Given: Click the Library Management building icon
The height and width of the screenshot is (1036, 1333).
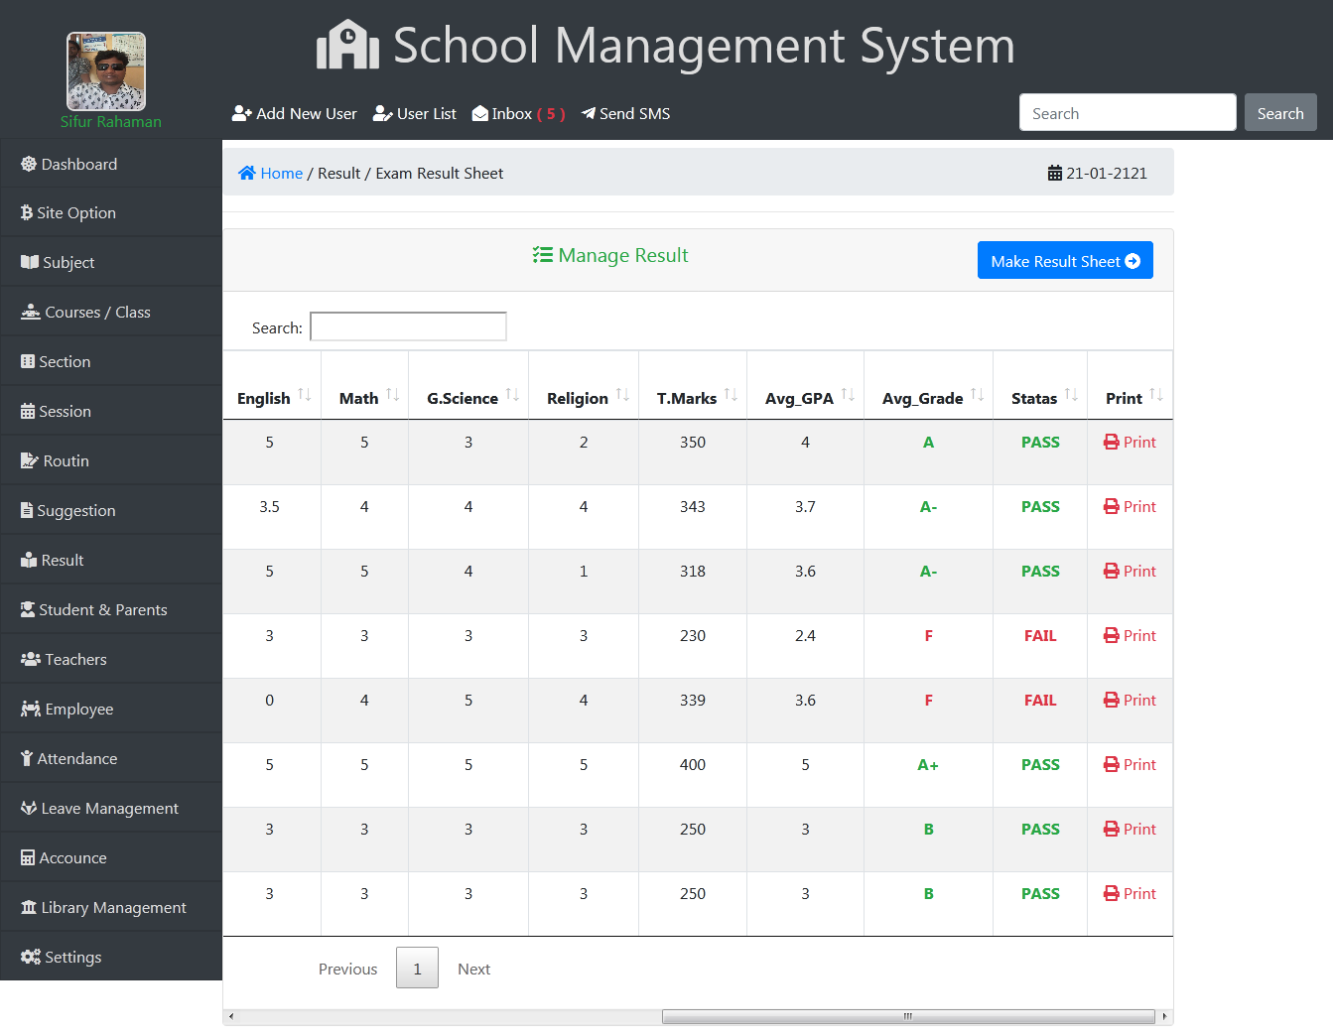Looking at the screenshot, I should tap(29, 907).
